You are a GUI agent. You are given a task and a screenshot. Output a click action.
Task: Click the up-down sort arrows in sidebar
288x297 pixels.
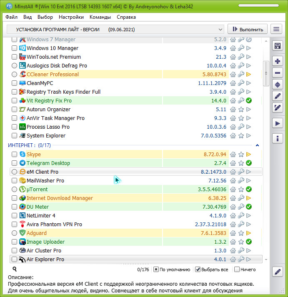coord(278,85)
